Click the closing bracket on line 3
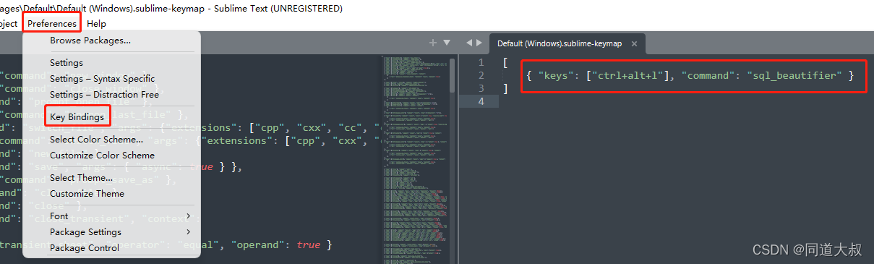 point(506,88)
